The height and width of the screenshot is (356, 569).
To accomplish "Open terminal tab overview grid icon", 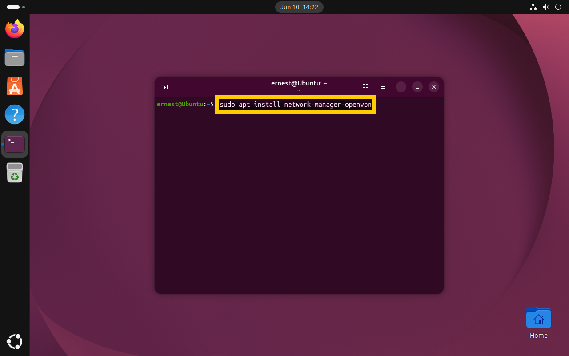I will point(365,87).
